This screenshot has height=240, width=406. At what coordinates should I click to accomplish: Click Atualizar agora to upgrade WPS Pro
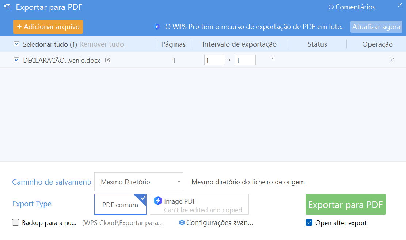(376, 27)
